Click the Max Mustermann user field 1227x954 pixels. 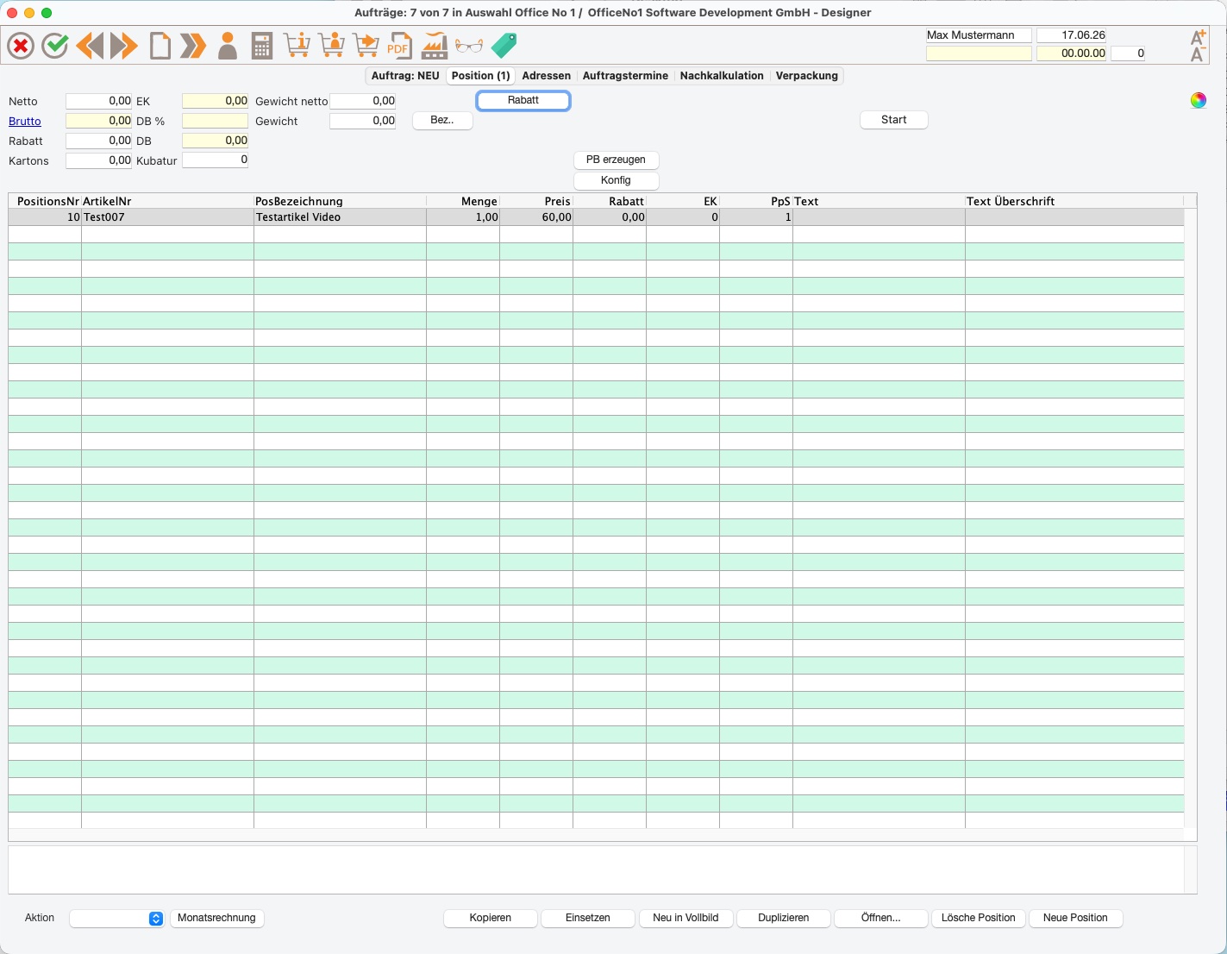(x=979, y=35)
